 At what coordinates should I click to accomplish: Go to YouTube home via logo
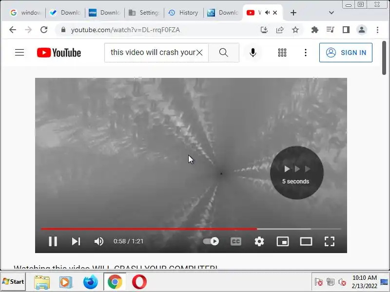59,53
